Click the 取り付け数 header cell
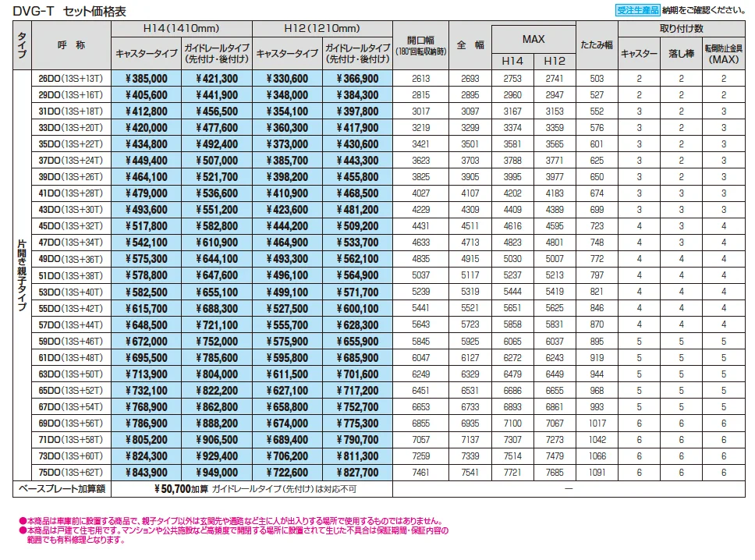Viewport: 755px width, 560px height. click(682, 28)
